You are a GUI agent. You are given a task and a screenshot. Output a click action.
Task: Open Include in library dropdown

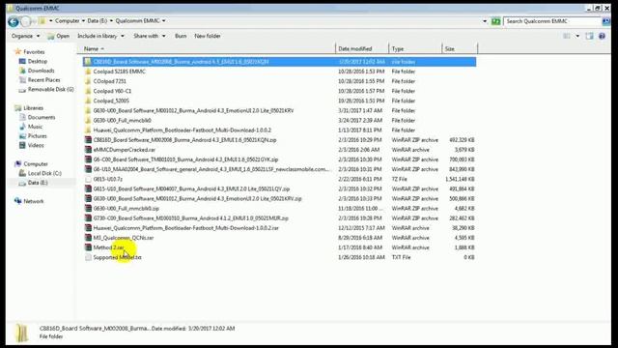pos(100,36)
